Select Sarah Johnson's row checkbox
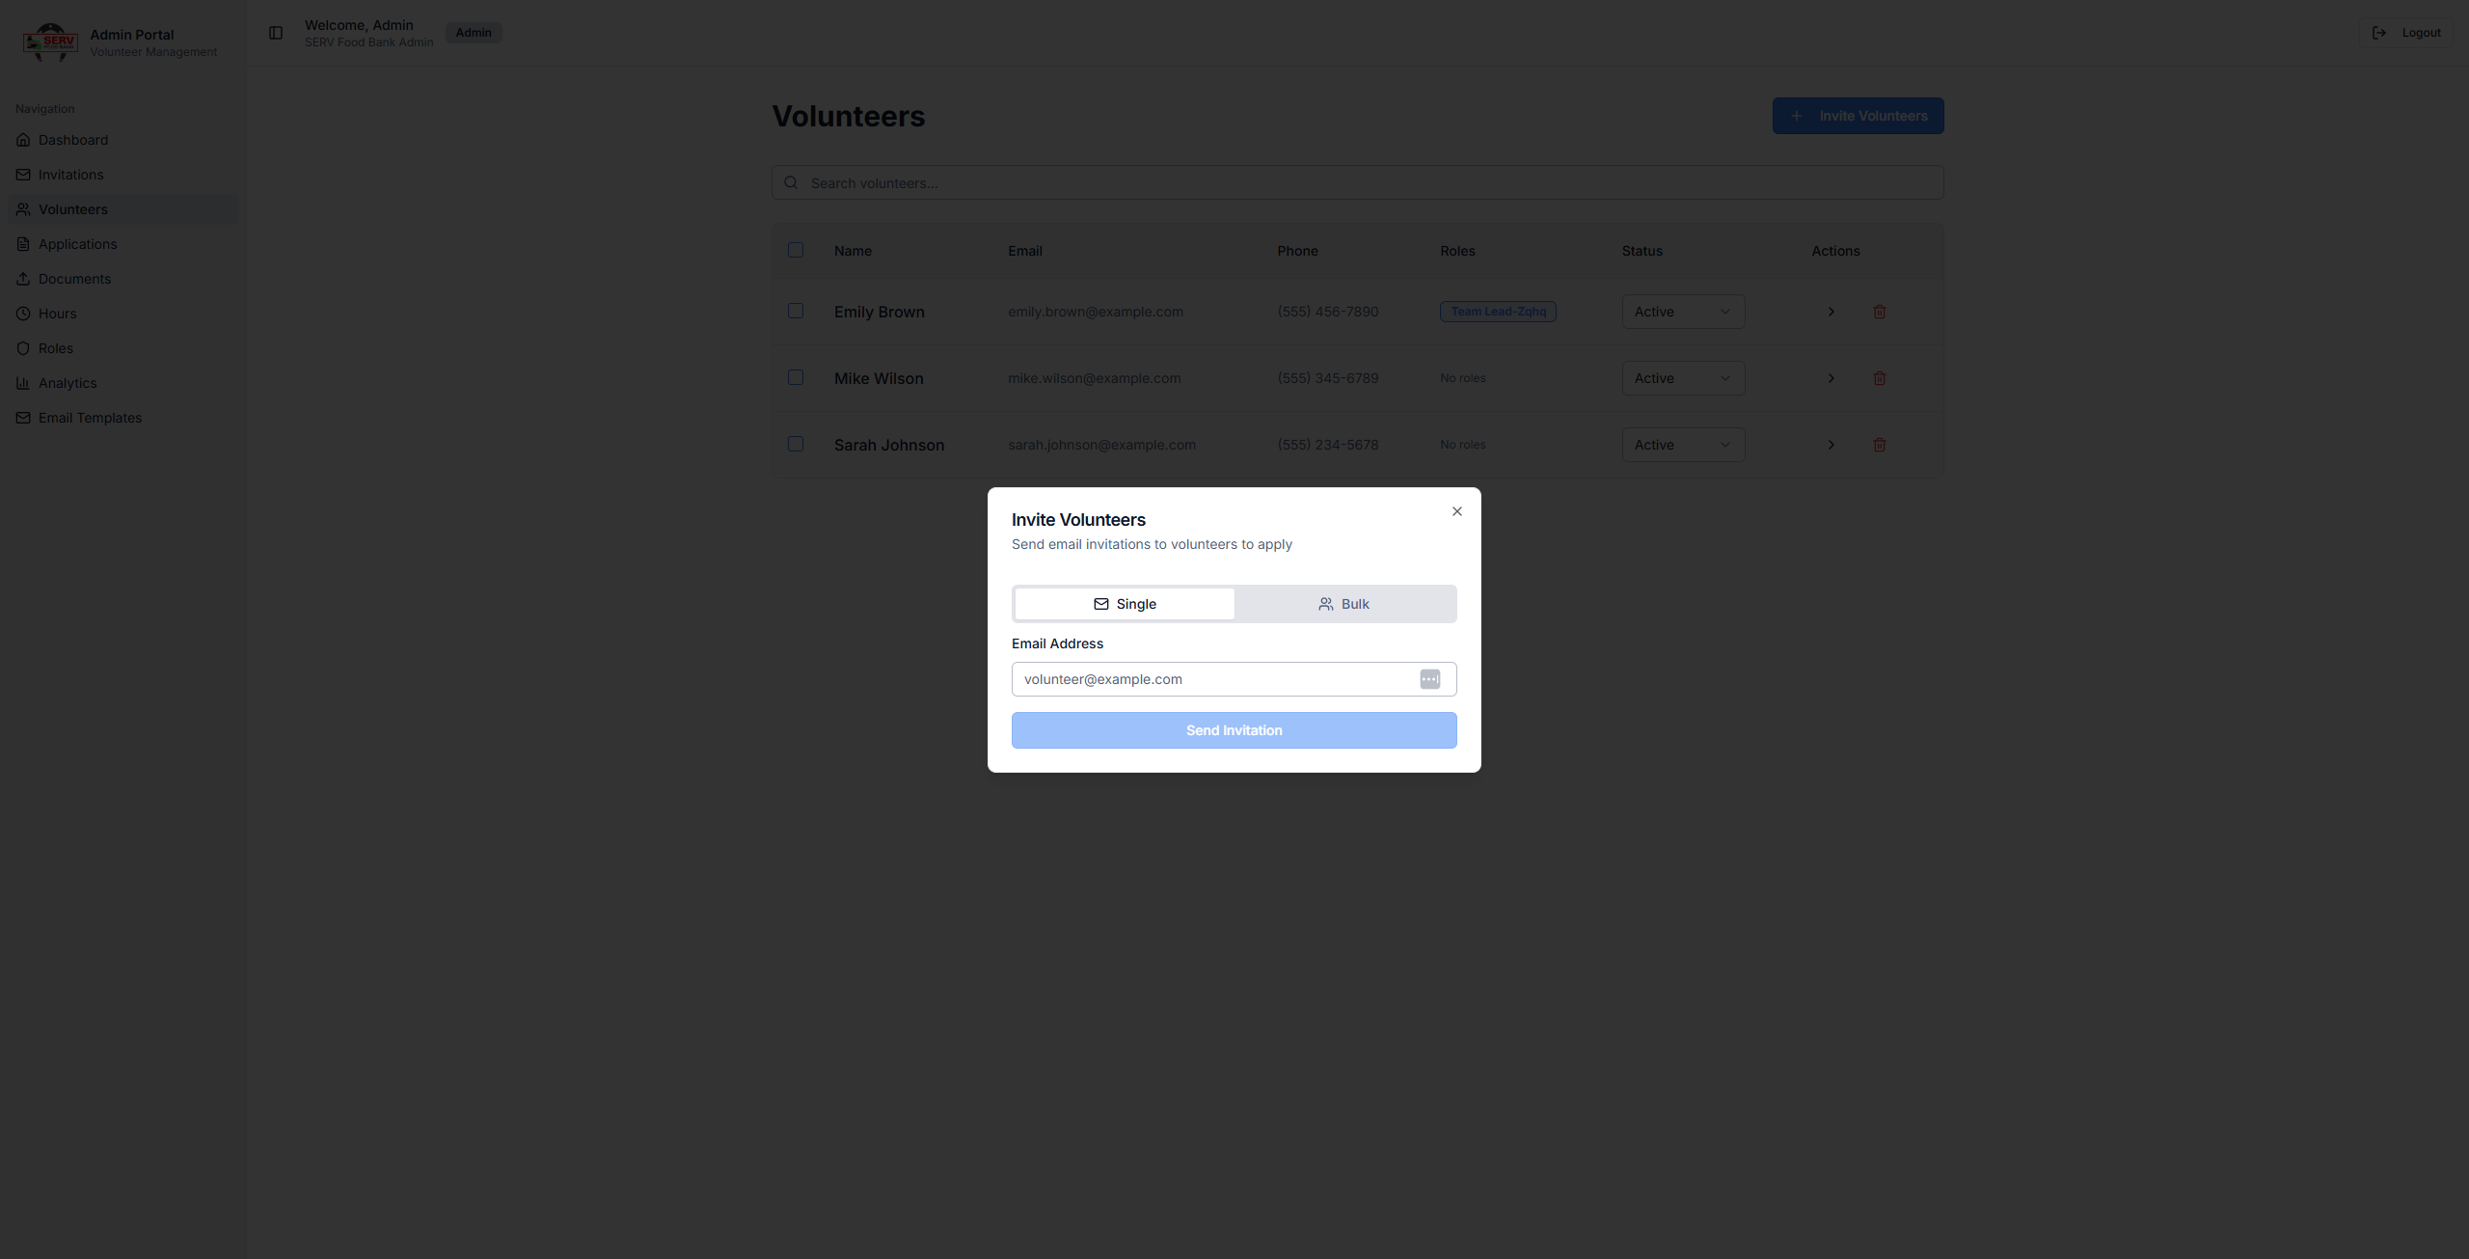 (x=796, y=444)
